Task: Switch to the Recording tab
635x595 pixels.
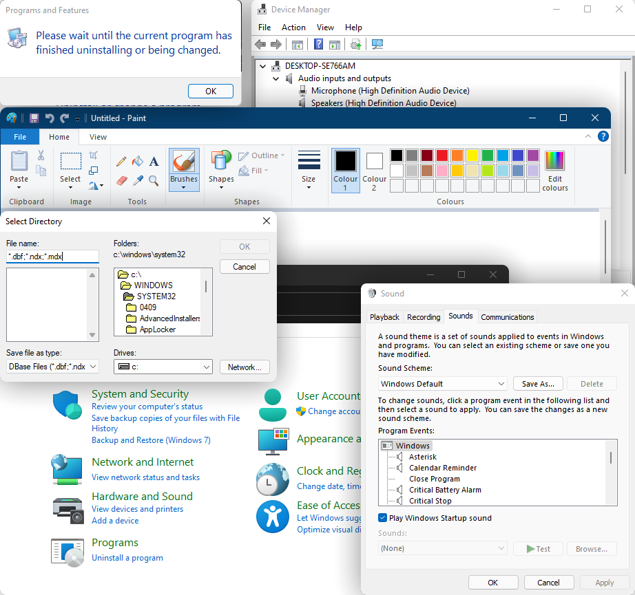Action: click(x=424, y=317)
